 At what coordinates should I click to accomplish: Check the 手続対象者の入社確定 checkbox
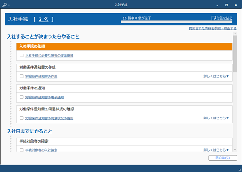pos(22,150)
